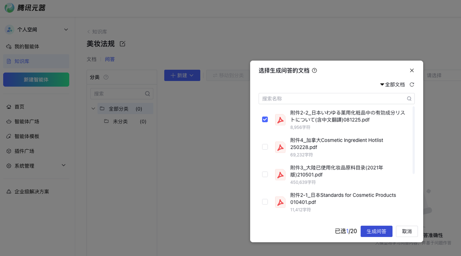Click the edit icon beside 美妆法规 title
The image size is (461, 256).
tap(122, 44)
